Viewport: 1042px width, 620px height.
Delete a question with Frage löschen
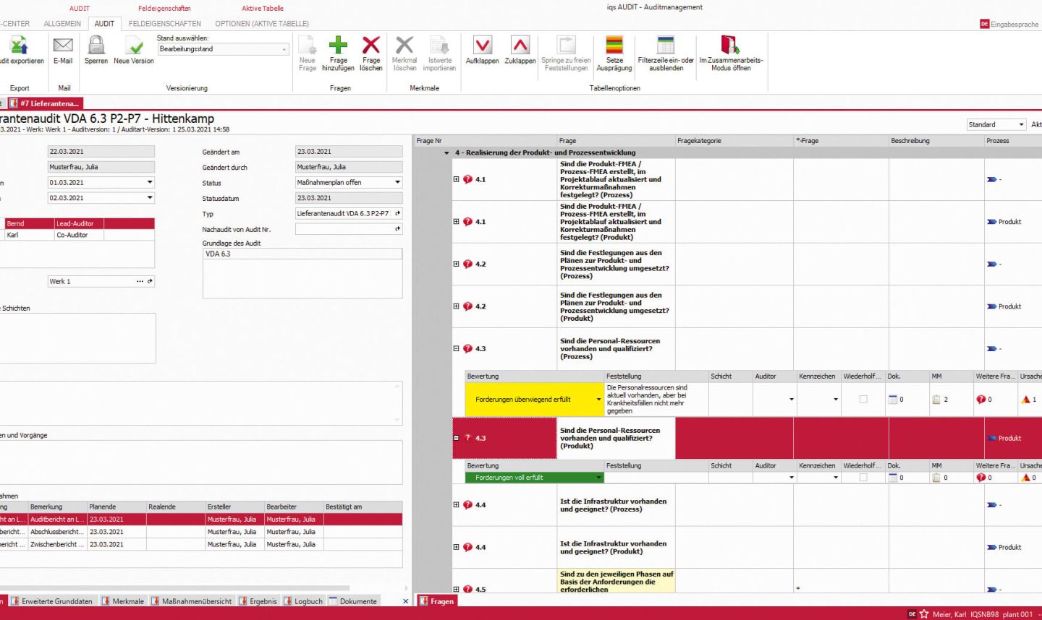[371, 51]
